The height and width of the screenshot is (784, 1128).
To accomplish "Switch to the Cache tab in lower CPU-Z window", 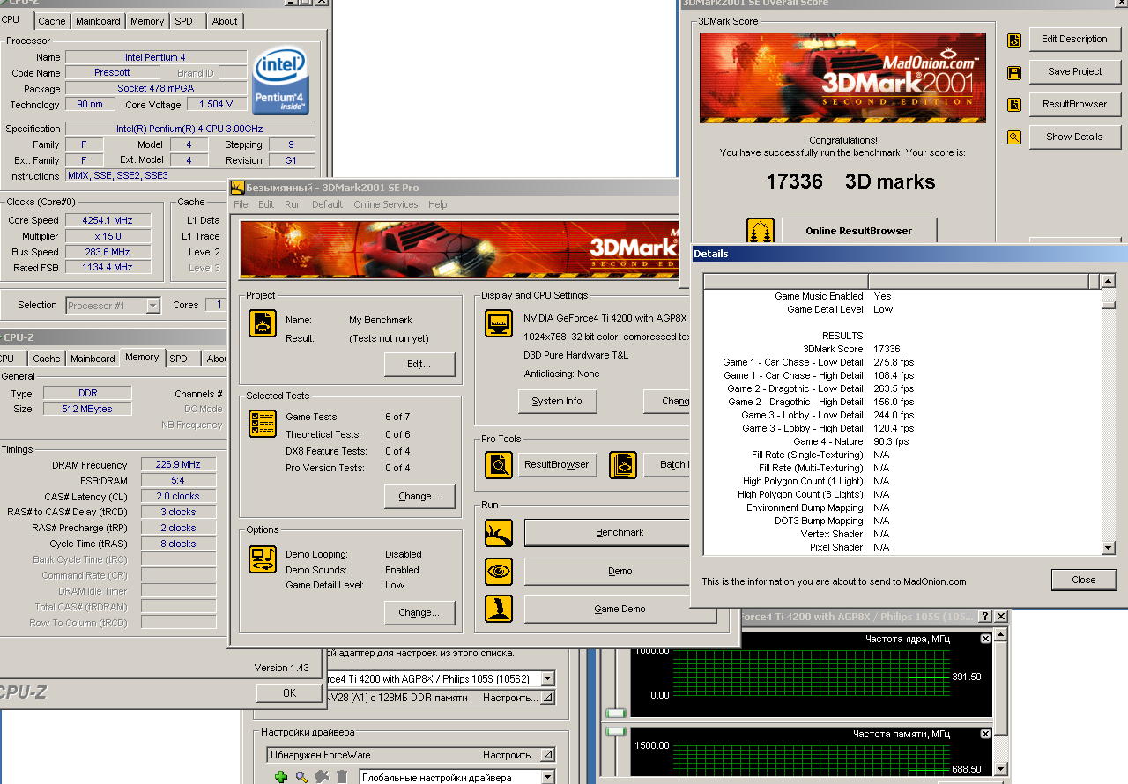I will (47, 359).
